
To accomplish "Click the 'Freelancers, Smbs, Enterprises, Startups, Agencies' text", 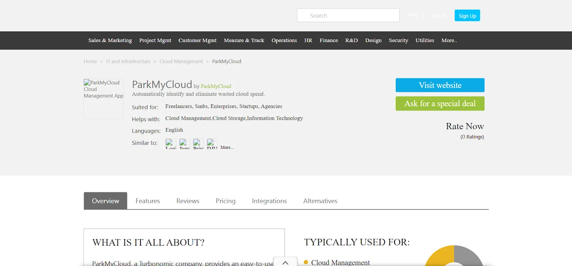I will click(x=224, y=106).
